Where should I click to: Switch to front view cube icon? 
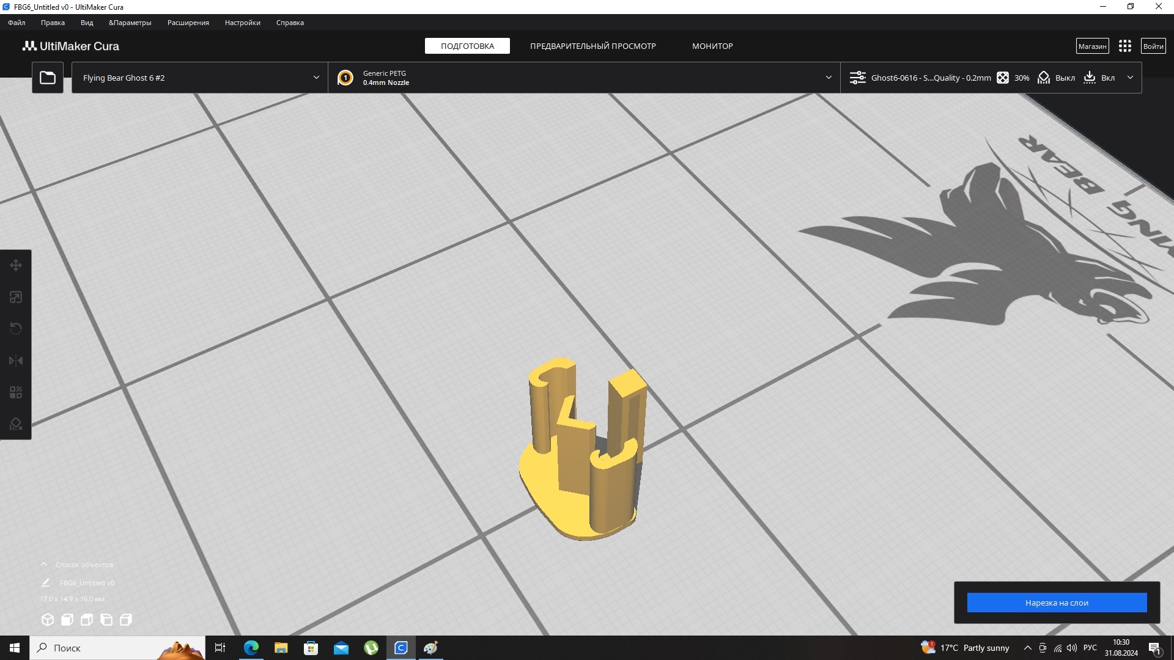pyautogui.click(x=67, y=620)
